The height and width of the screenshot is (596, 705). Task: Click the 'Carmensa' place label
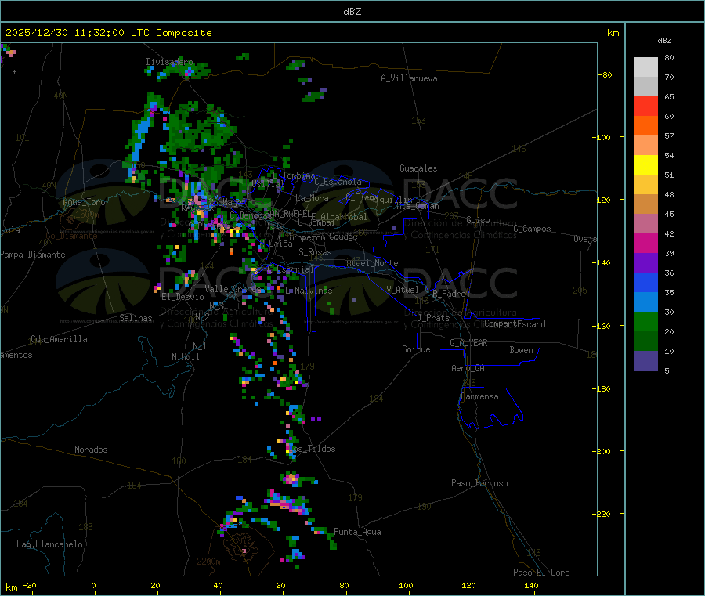[479, 396]
